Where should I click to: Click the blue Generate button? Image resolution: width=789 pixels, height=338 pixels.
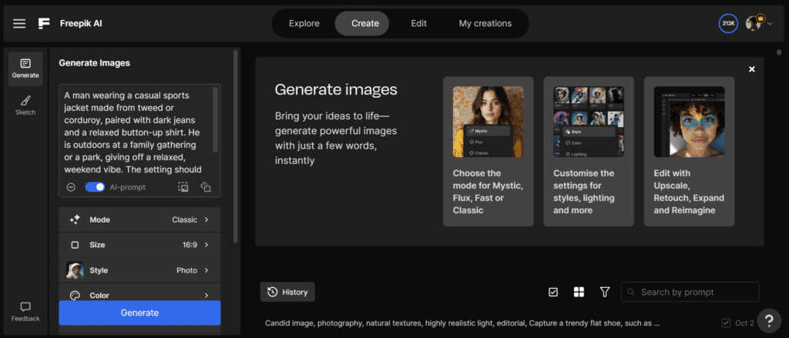click(139, 313)
